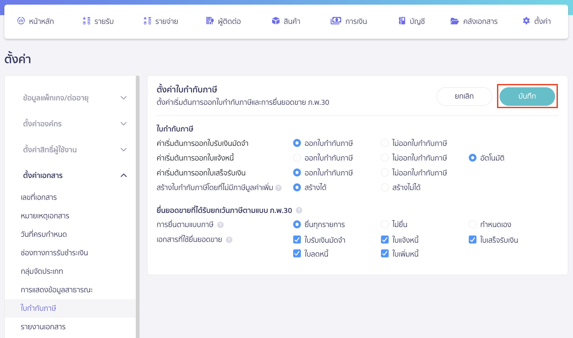Click the คลังเอกสาร document storage folder icon
573x338 pixels.
point(455,21)
